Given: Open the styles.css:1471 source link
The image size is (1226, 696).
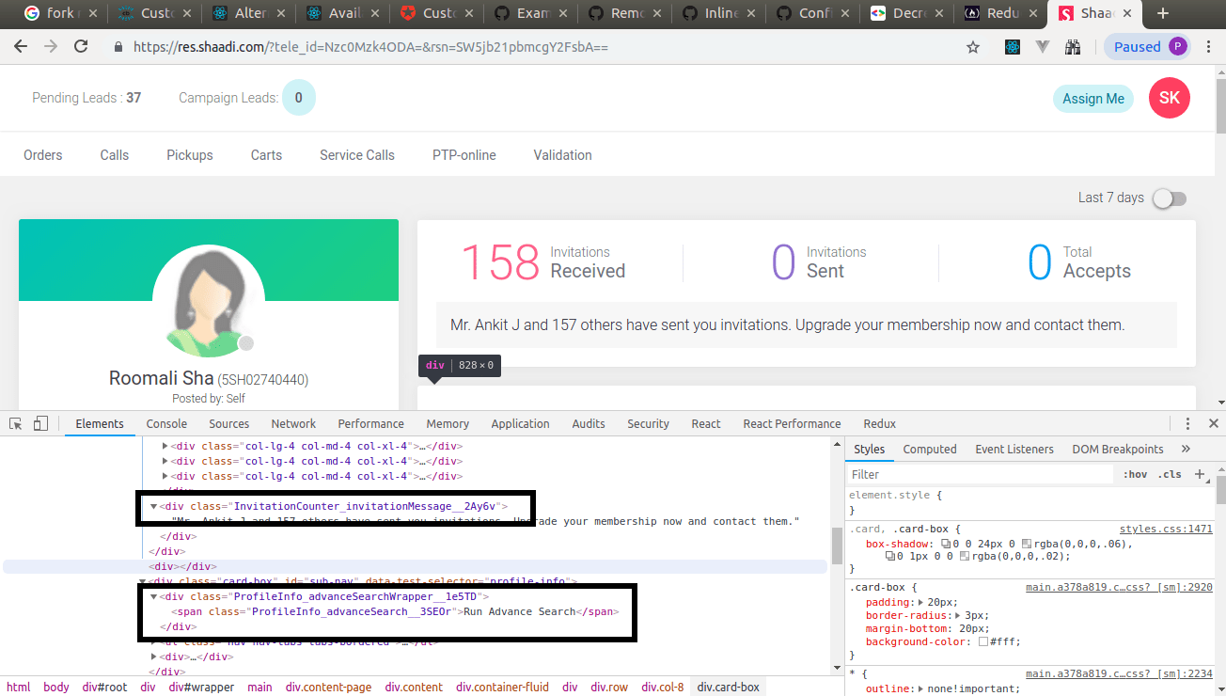Looking at the screenshot, I should pos(1166,530).
